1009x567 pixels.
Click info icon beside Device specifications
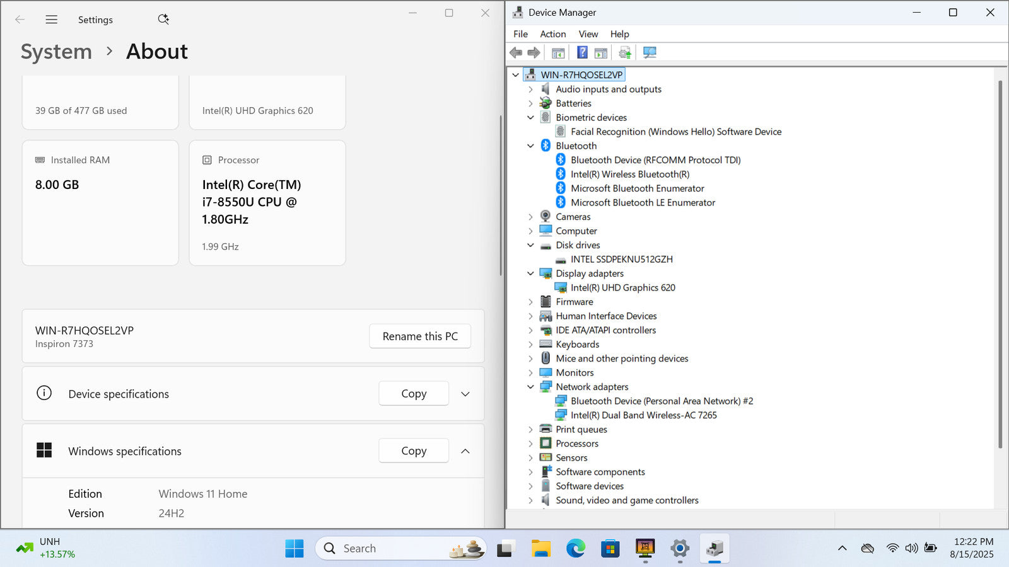(44, 393)
